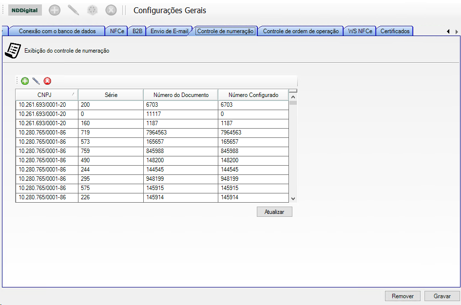
Task: Click the green add record icon
Action: pyautogui.click(x=25, y=81)
